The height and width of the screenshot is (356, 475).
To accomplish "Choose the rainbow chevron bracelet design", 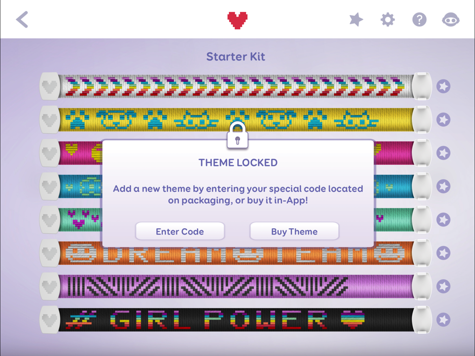I will 236,86.
